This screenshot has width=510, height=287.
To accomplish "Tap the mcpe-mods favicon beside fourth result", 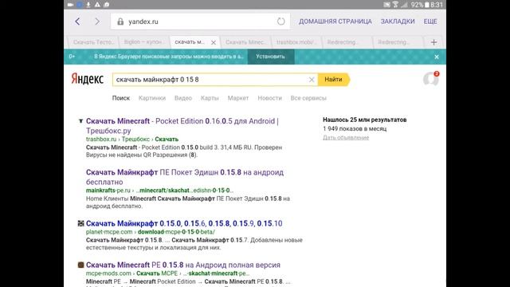I will coord(80,265).
